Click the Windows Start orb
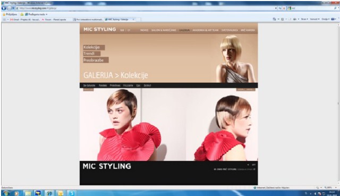The image size is (340, 196). pyautogui.click(x=6, y=193)
